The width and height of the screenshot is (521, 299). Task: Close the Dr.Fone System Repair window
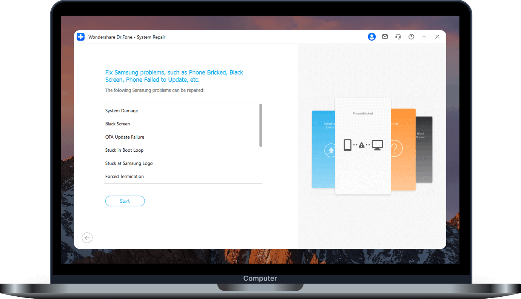pos(437,37)
